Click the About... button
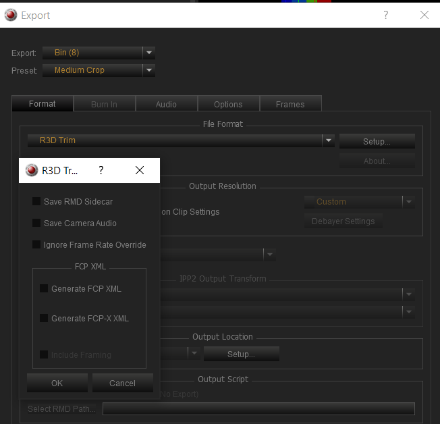This screenshot has width=440, height=424. 377,161
